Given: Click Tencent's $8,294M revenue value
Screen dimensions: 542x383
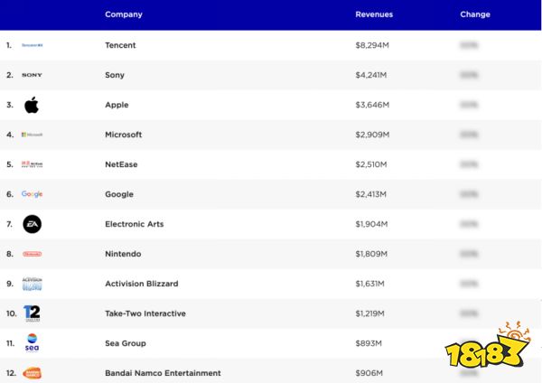Looking at the screenshot, I should point(372,45).
